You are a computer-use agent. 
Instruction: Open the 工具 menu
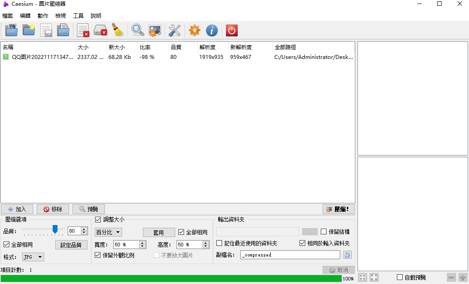coord(78,16)
